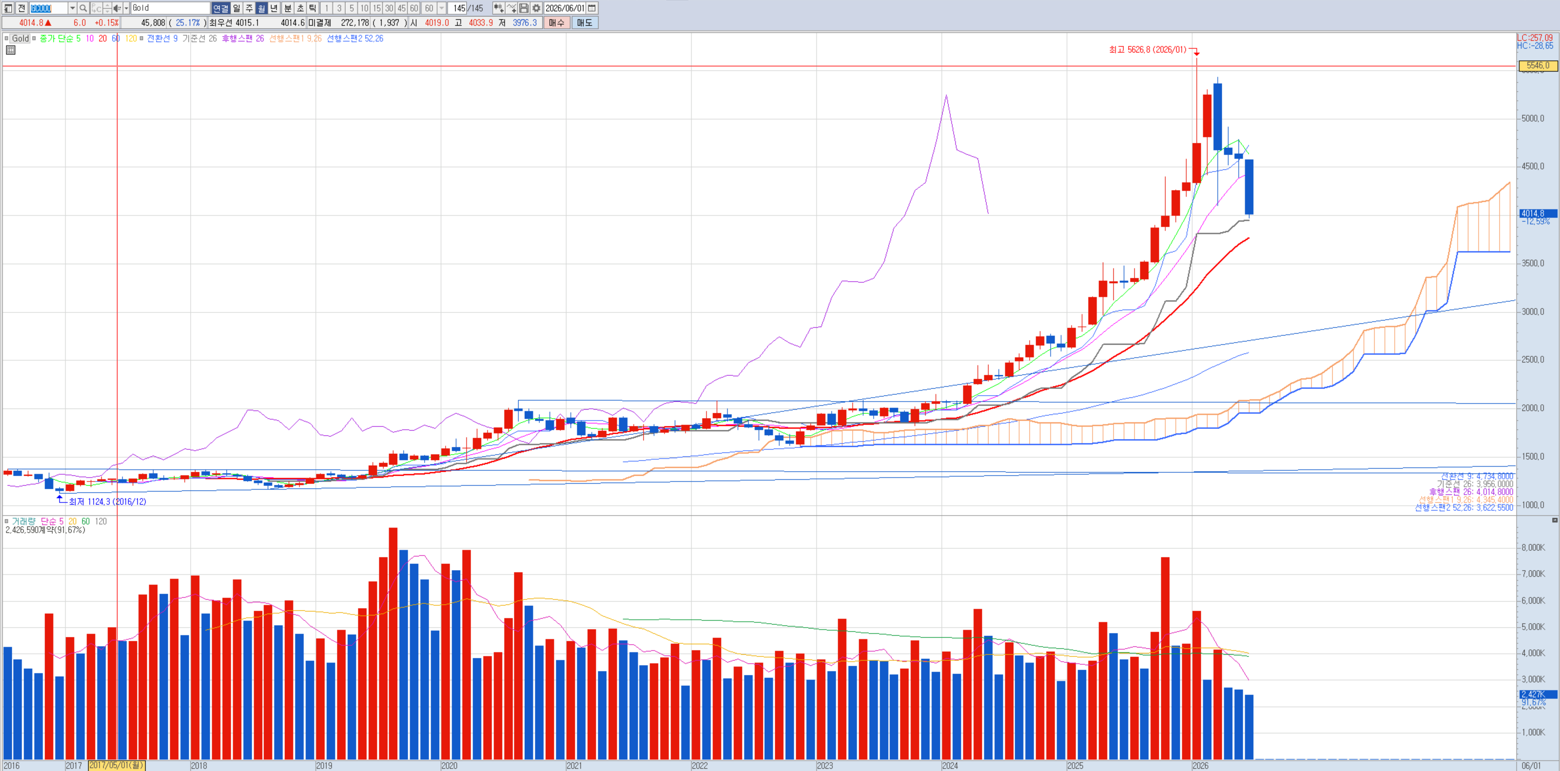
Task: Click the Gold legend label button
Action: (21, 38)
